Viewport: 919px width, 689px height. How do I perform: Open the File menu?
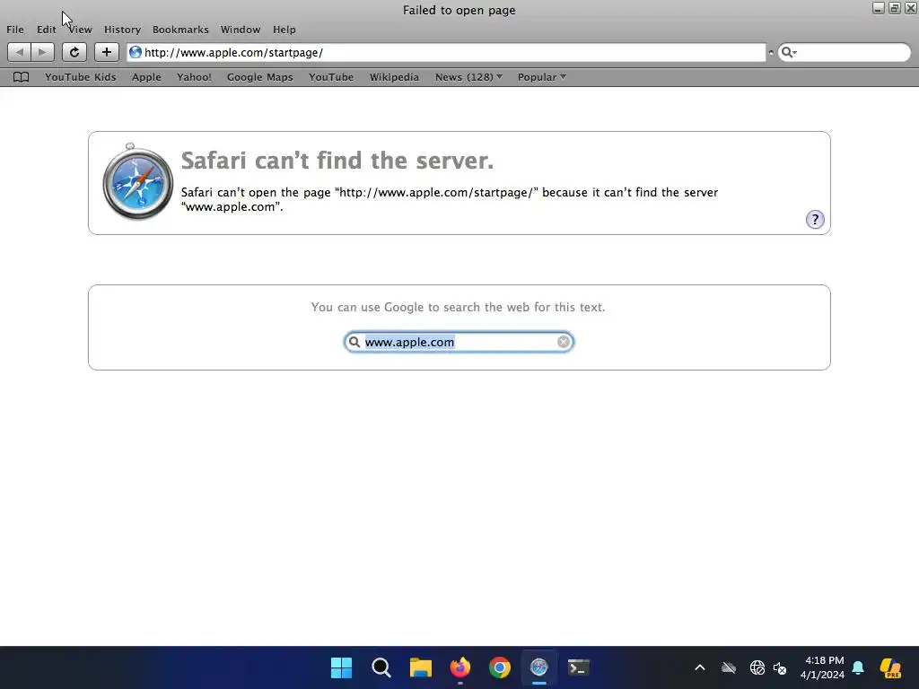coord(15,30)
